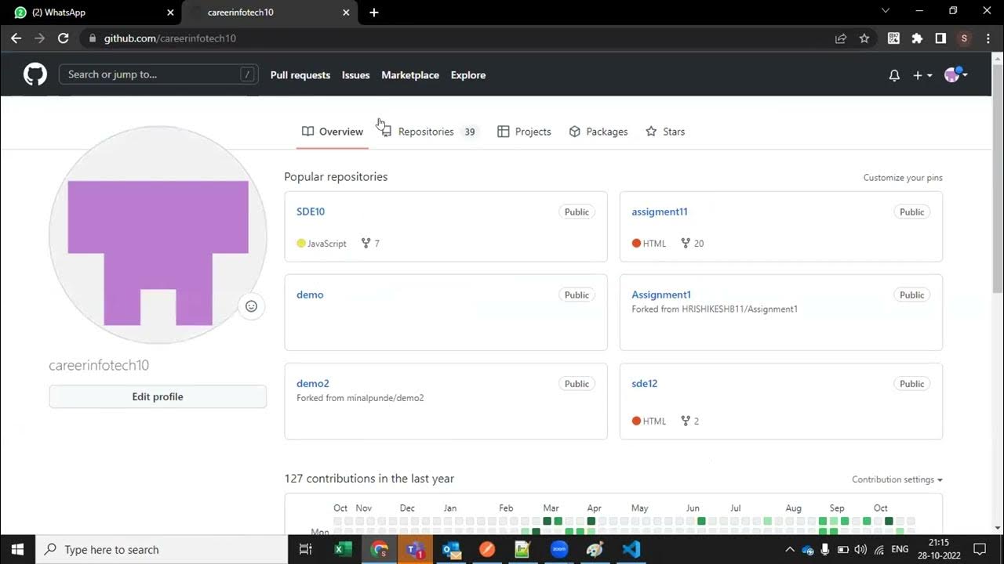Image resolution: width=1004 pixels, height=564 pixels.
Task: Select the Projects tab
Action: [525, 132]
